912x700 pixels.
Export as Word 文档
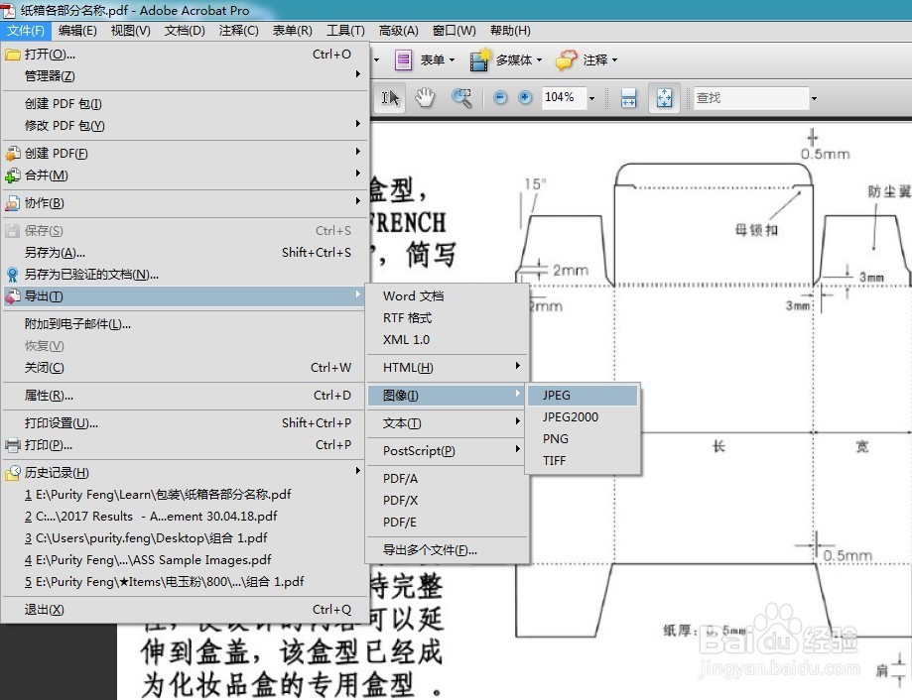(x=448, y=296)
